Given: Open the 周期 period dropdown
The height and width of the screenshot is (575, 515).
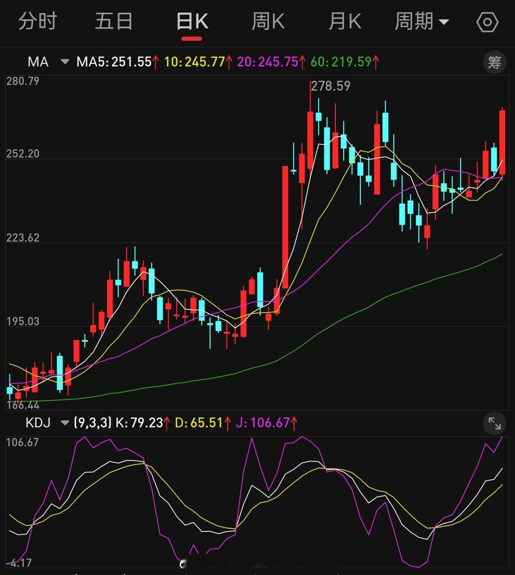Looking at the screenshot, I should click(x=422, y=21).
